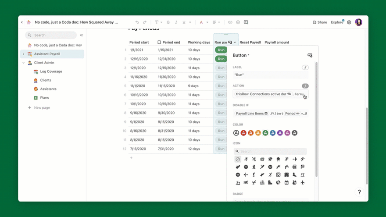
Task: Toggle italic text formatting
Action: [176, 22]
